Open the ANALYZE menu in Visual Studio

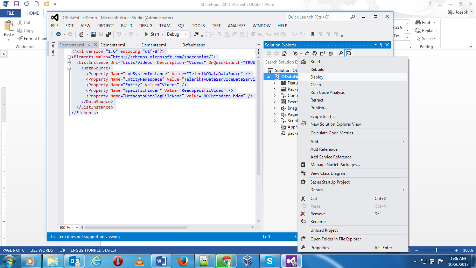click(237, 26)
